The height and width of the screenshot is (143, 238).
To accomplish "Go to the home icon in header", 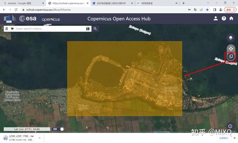I will pyautogui.click(x=231, y=19).
